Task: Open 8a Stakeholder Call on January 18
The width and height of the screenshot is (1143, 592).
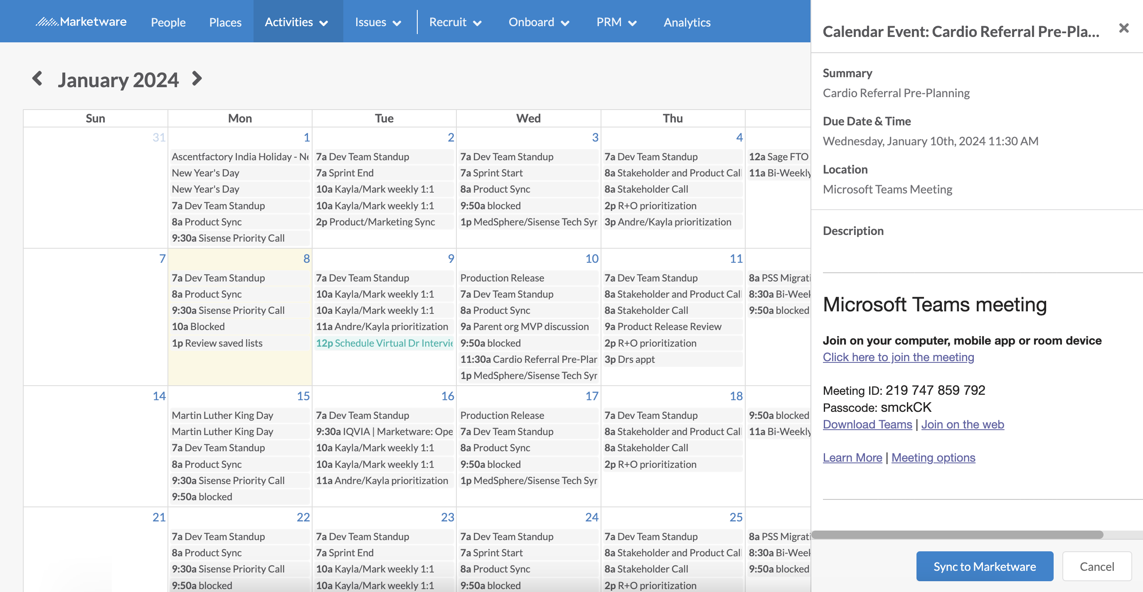Action: pos(672,448)
